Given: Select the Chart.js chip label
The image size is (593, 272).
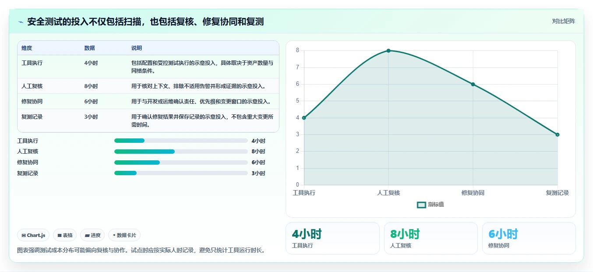Looking at the screenshot, I should (36, 235).
